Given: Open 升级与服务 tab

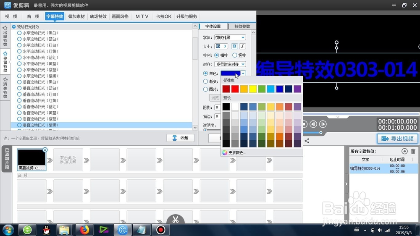Looking at the screenshot, I should [187, 16].
